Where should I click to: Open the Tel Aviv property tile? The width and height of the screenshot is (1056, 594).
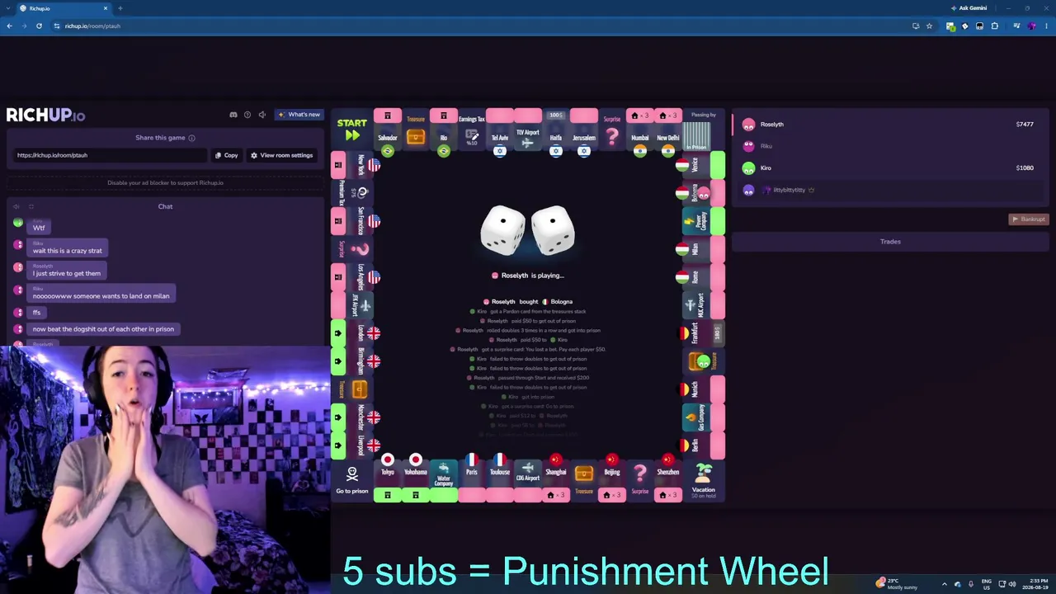[499, 130]
